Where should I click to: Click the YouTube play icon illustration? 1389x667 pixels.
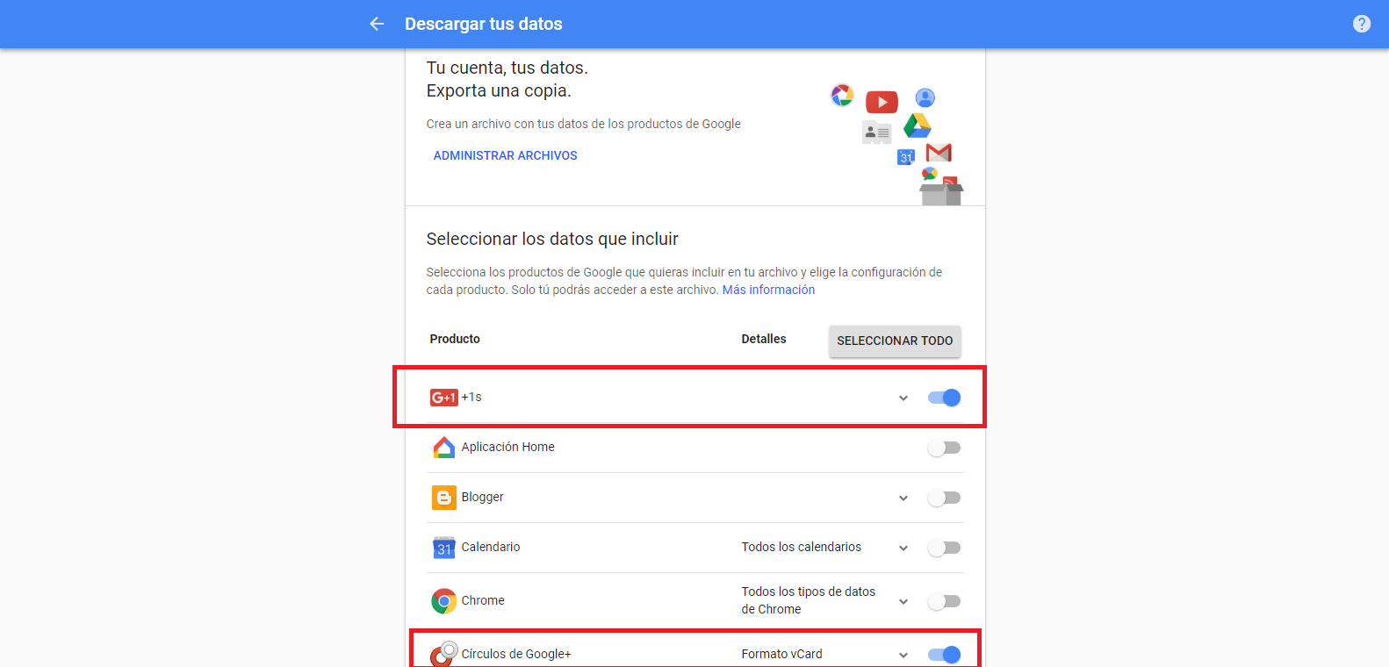click(x=882, y=102)
